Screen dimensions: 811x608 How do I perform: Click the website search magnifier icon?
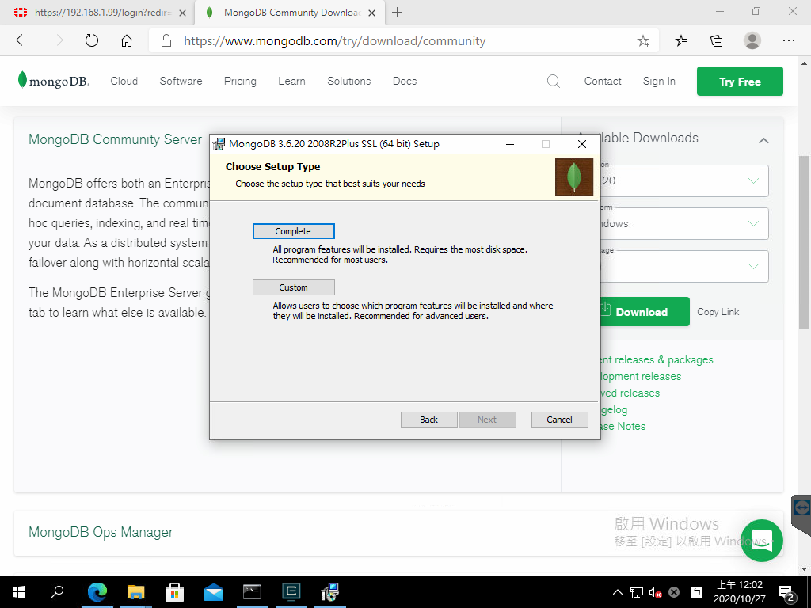point(554,82)
